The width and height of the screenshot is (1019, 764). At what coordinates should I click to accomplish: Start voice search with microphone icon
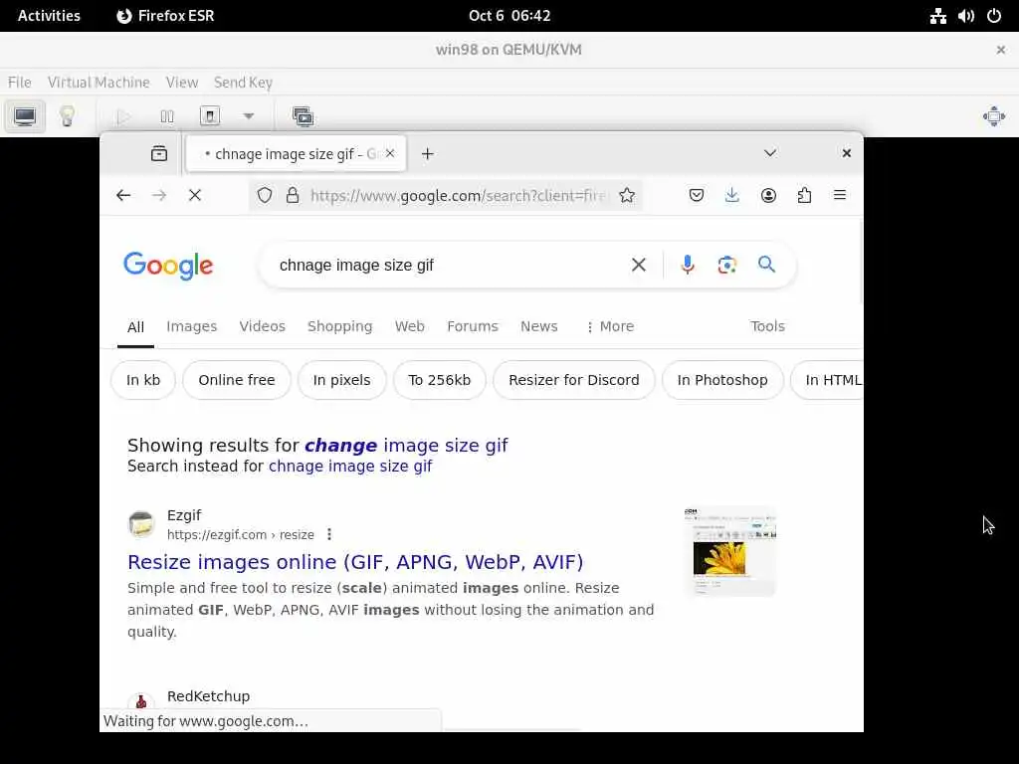pyautogui.click(x=687, y=265)
